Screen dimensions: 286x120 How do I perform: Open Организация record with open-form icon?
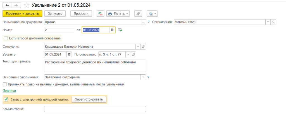273,22
